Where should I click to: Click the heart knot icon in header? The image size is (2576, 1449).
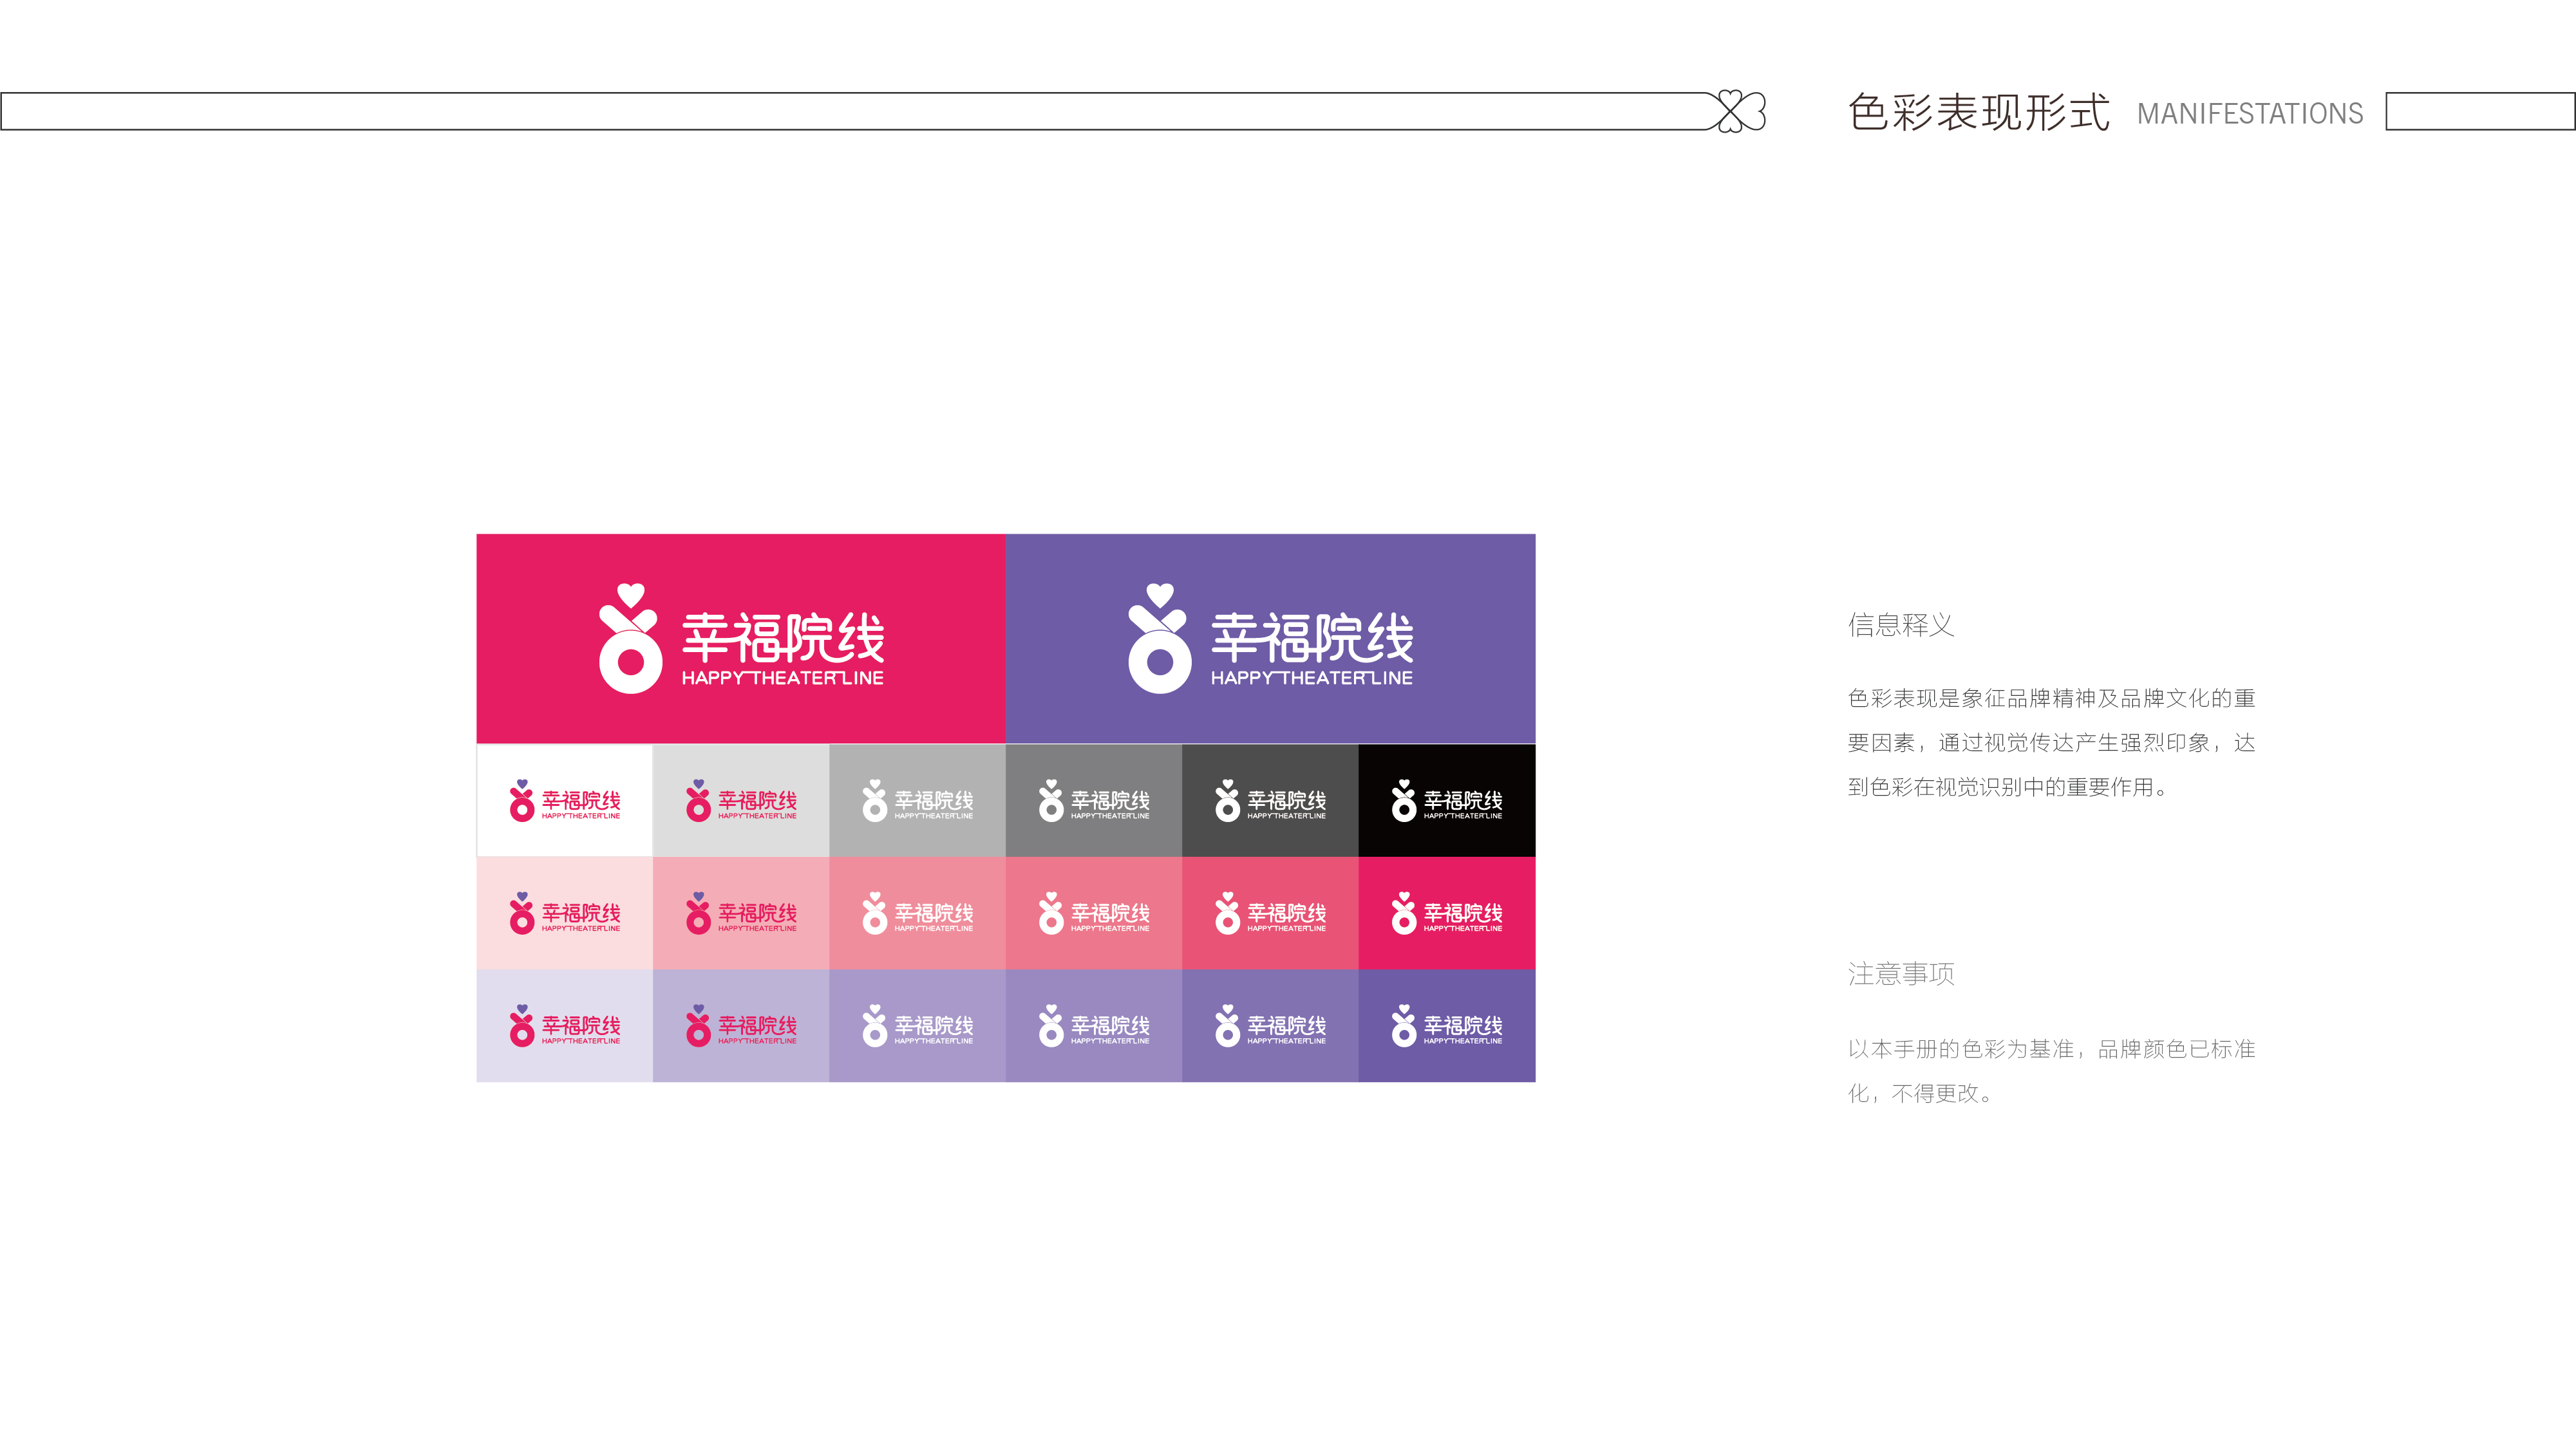(1741, 111)
